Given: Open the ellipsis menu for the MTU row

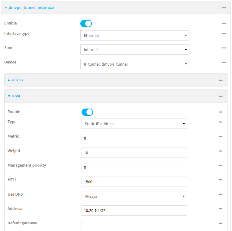Looking at the screenshot, I should tap(221, 180).
